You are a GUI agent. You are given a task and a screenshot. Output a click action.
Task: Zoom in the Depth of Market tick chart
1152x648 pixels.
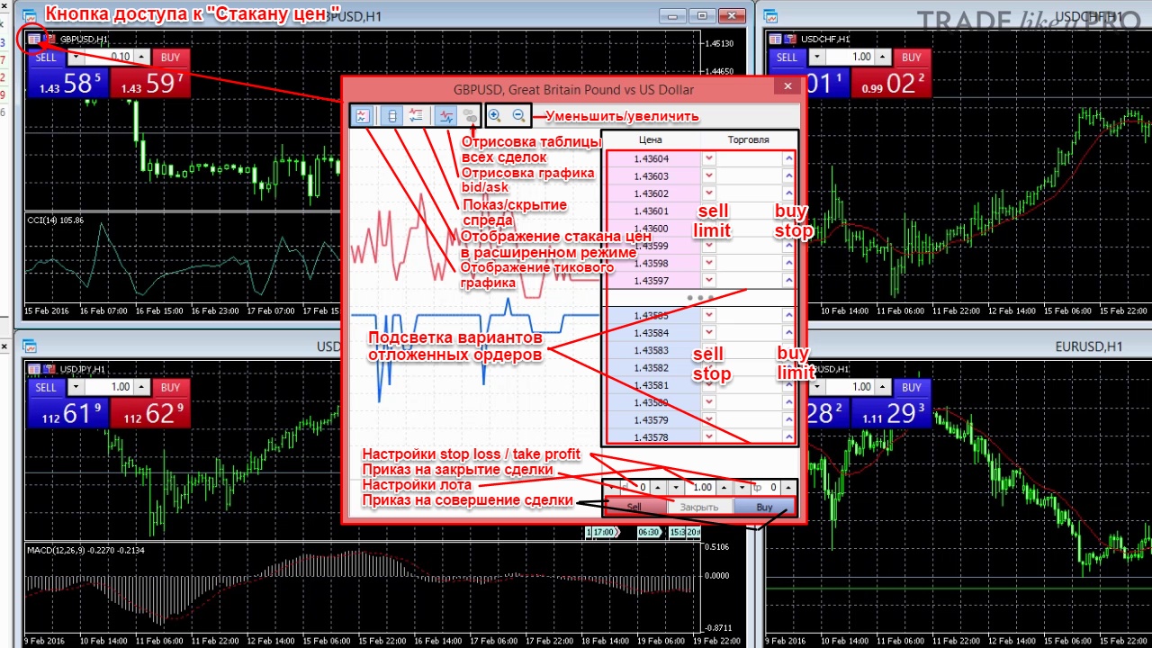click(495, 115)
